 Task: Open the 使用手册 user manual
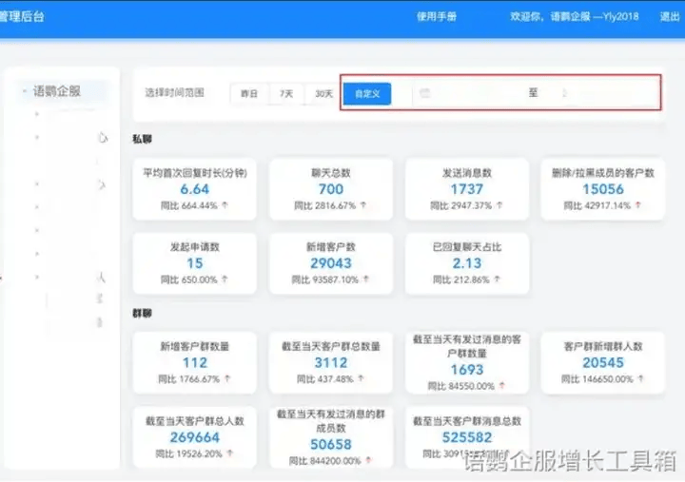437,17
